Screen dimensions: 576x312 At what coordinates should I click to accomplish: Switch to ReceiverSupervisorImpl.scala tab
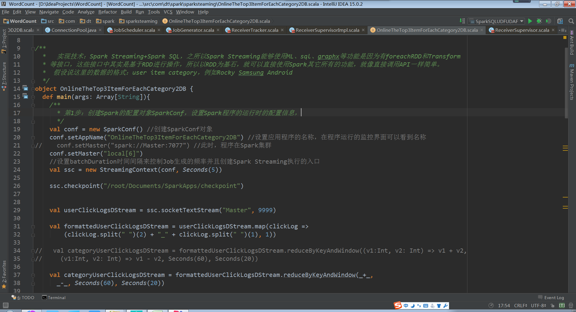(x=327, y=30)
